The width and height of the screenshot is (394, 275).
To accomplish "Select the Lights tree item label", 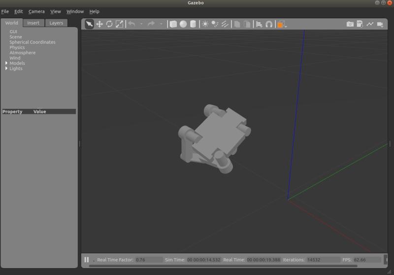I will [16, 69].
